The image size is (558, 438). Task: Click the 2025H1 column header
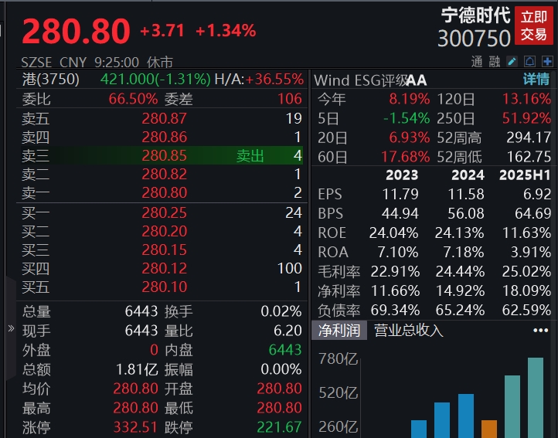pyautogui.click(x=525, y=175)
